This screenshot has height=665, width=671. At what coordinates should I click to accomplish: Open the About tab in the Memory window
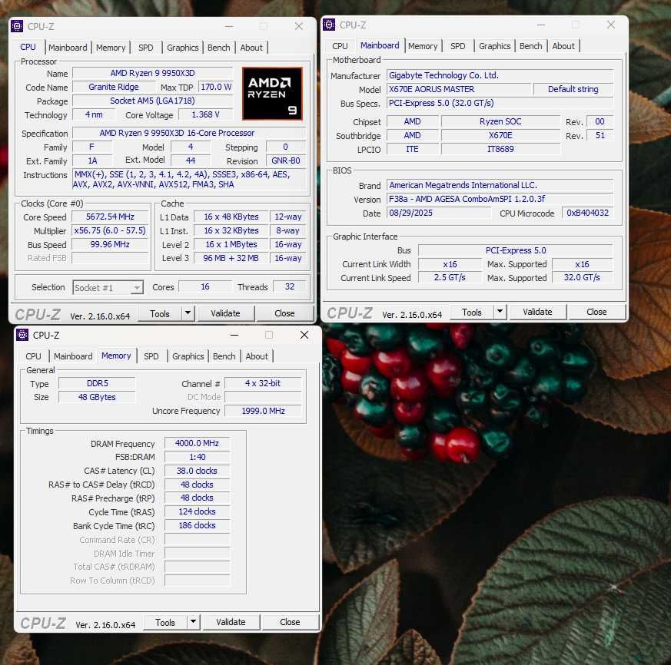click(257, 356)
